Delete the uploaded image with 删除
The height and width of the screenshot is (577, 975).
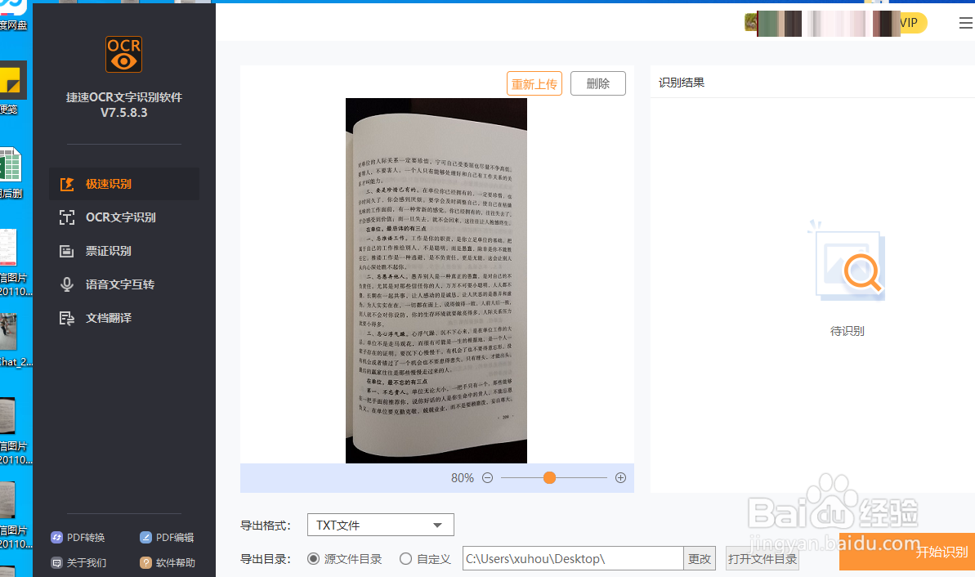pyautogui.click(x=597, y=83)
